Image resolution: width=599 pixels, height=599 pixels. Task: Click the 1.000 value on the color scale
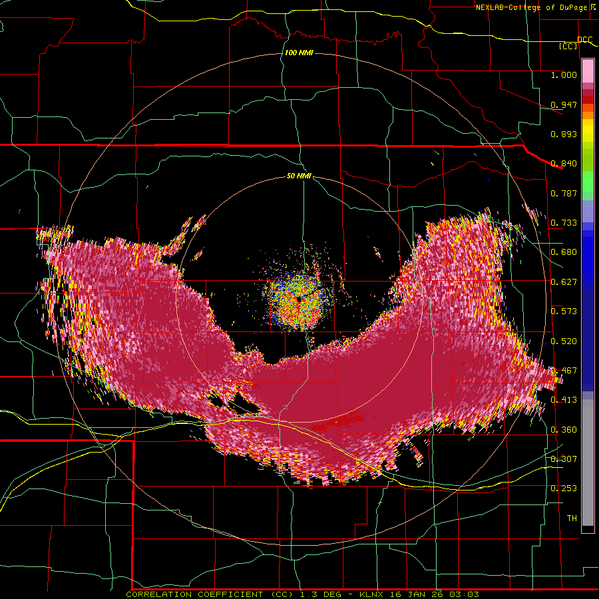[x=564, y=75]
